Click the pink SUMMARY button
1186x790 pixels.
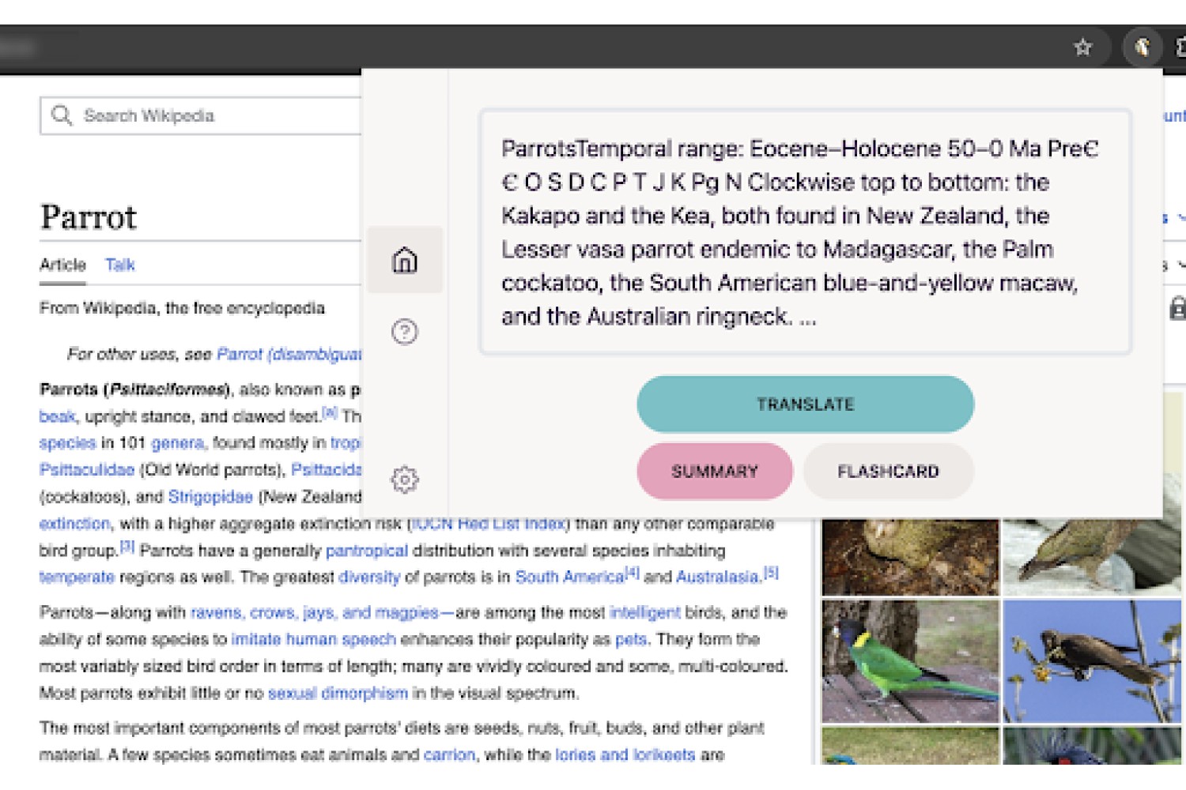pos(715,472)
